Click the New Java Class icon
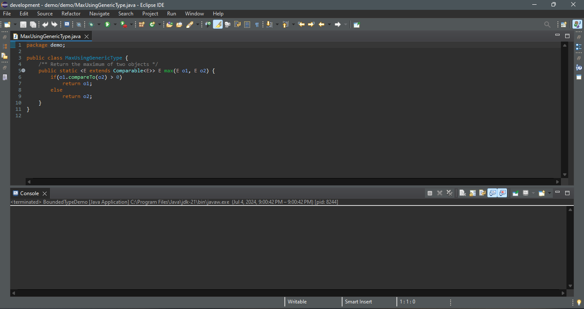The height and width of the screenshot is (309, 584). [152, 24]
